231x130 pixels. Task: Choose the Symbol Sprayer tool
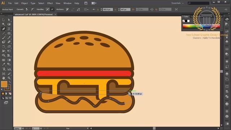[4, 69]
